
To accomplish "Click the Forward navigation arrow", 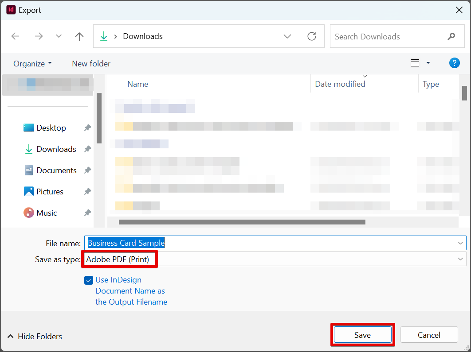I will point(39,36).
